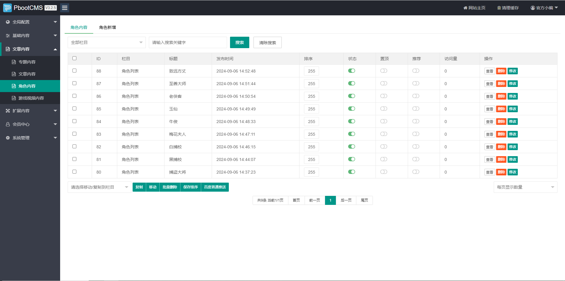Click 查看 for the 致远方丈 row
Image resolution: width=565 pixels, height=281 pixels.
pos(490,71)
